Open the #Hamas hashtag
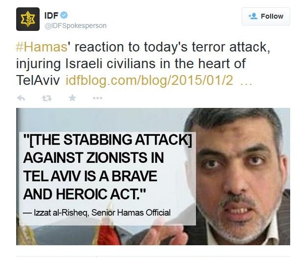Viewport: 298px width, 258px height. click(42, 47)
